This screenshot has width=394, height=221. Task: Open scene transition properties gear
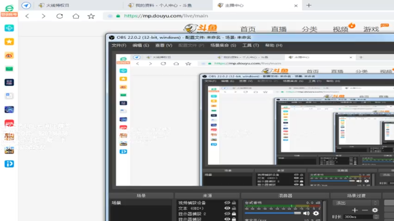(x=375, y=210)
